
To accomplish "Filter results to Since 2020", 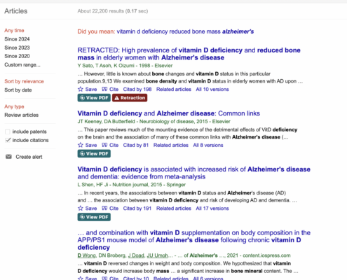I will coord(17,56).
